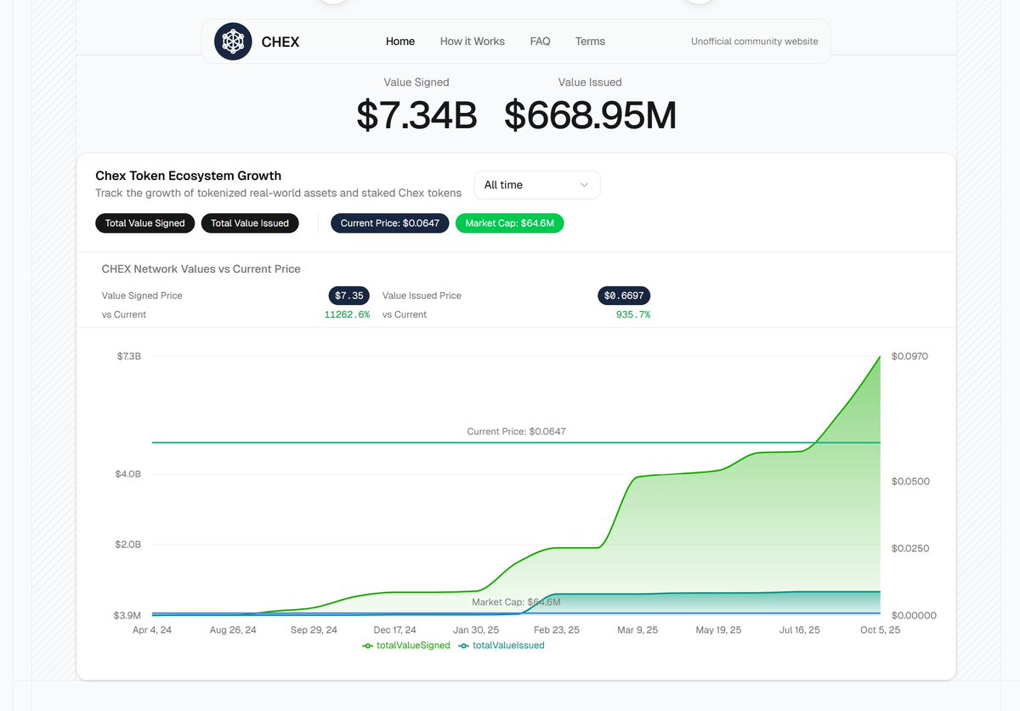Click the $0.6697 value issued price badge
This screenshot has width=1020, height=711.
click(624, 296)
